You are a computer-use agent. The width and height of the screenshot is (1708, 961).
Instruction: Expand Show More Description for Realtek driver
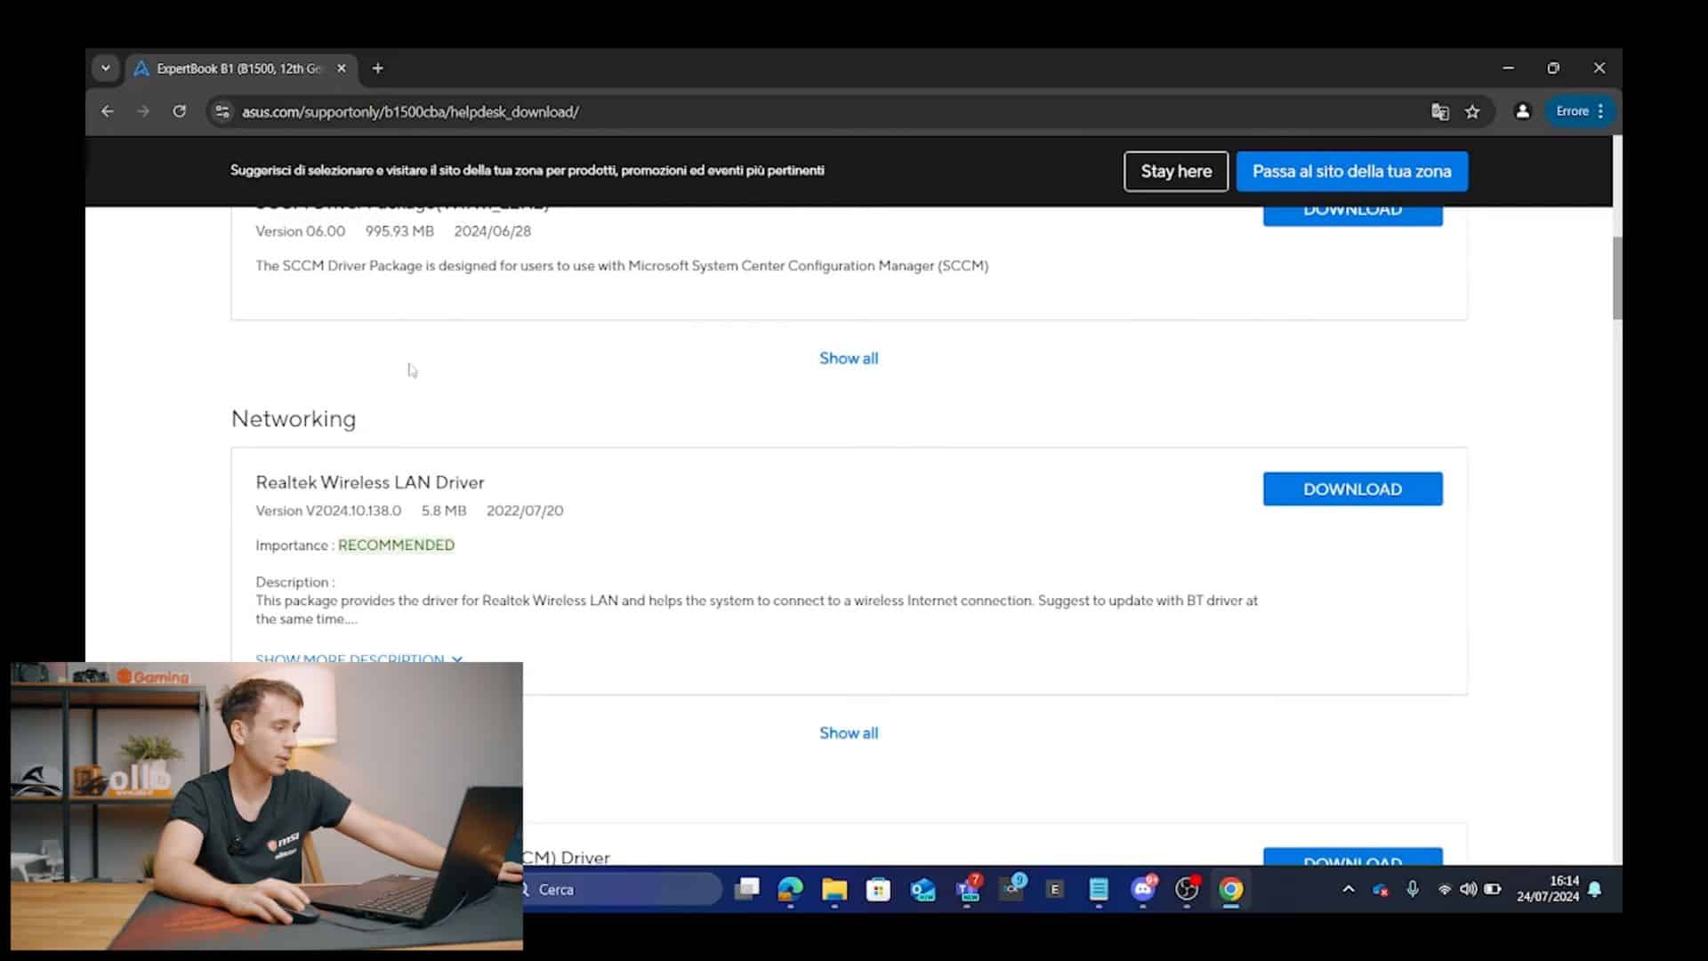tap(359, 658)
